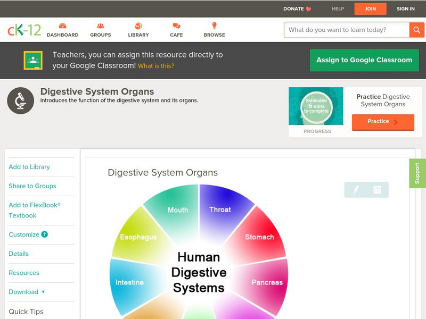Click Assign to Google Classroom
Image resolution: width=426 pixels, height=319 pixels.
point(364,60)
